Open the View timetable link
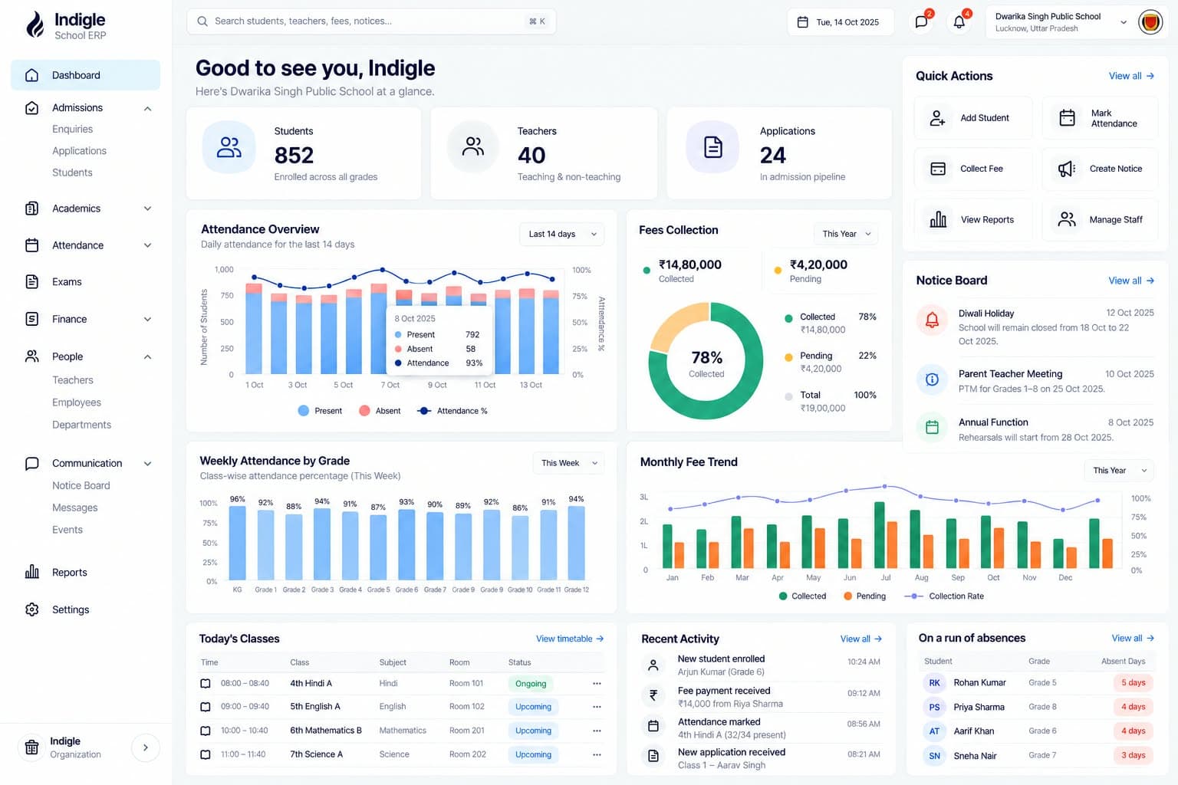Viewport: 1178px width, 785px height. (570, 639)
